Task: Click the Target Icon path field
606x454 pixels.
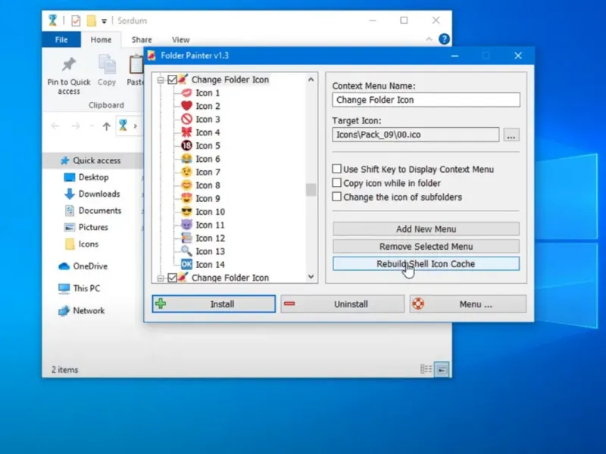Action: pos(415,135)
